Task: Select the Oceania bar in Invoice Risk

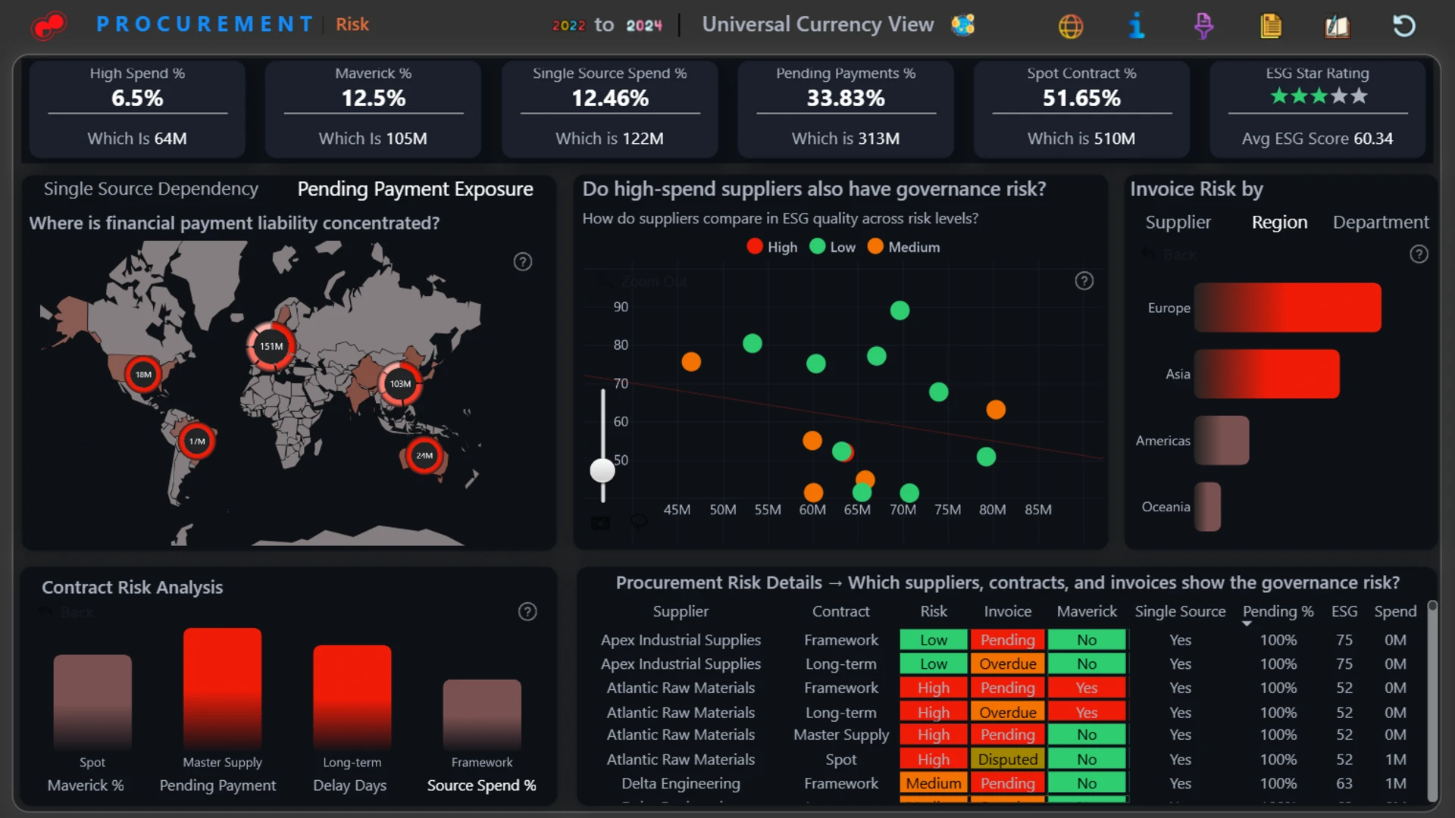Action: [1207, 507]
